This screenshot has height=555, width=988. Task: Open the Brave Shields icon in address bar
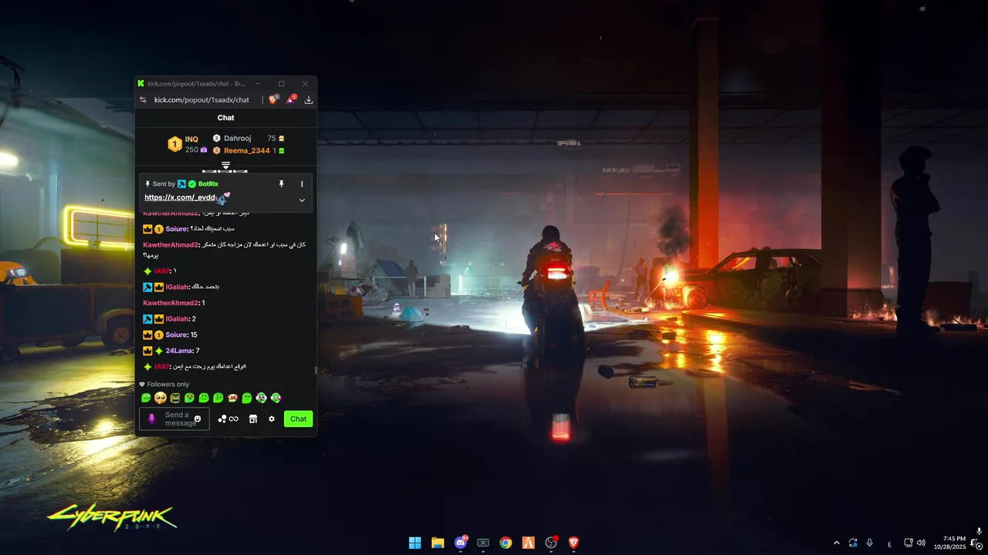point(273,99)
